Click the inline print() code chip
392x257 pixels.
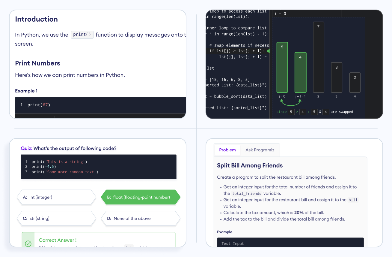82,35
